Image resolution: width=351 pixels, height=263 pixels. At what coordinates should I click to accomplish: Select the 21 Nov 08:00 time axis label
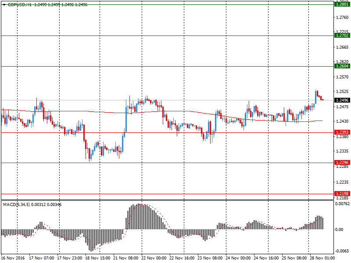coord(126,258)
